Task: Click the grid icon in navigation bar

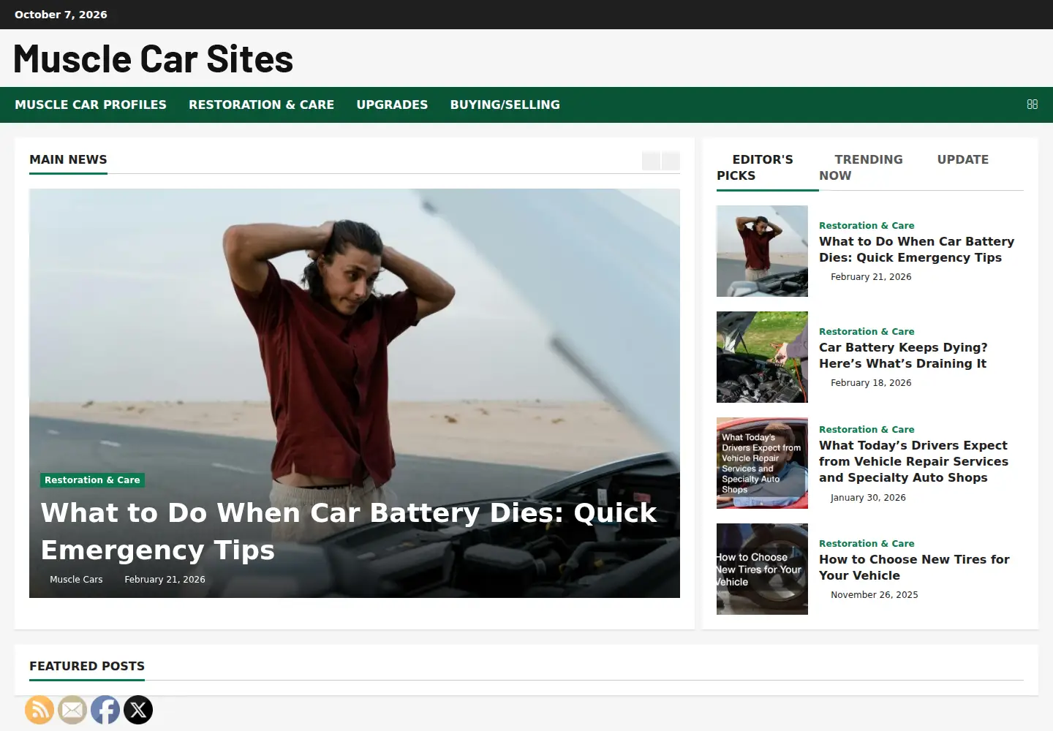Action: [x=1033, y=105]
